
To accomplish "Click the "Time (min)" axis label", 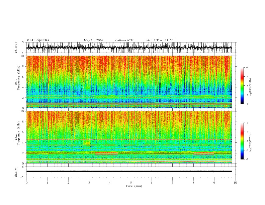I will pyautogui.click(x=134, y=186).
